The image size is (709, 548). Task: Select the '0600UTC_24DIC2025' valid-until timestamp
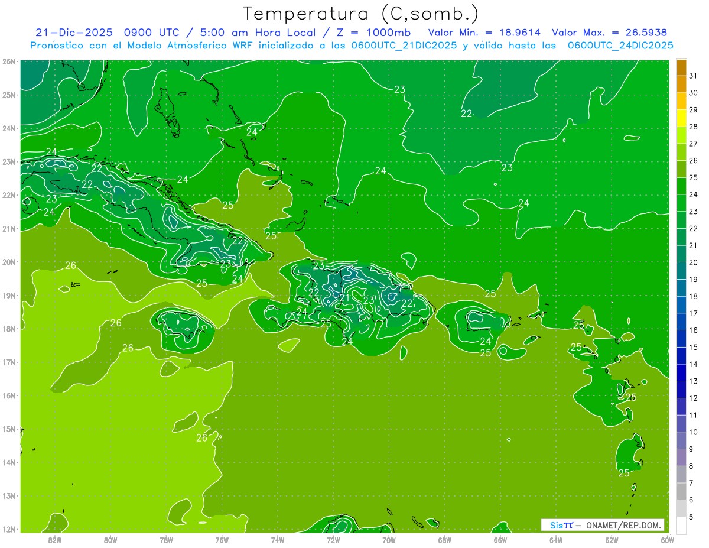(620, 45)
